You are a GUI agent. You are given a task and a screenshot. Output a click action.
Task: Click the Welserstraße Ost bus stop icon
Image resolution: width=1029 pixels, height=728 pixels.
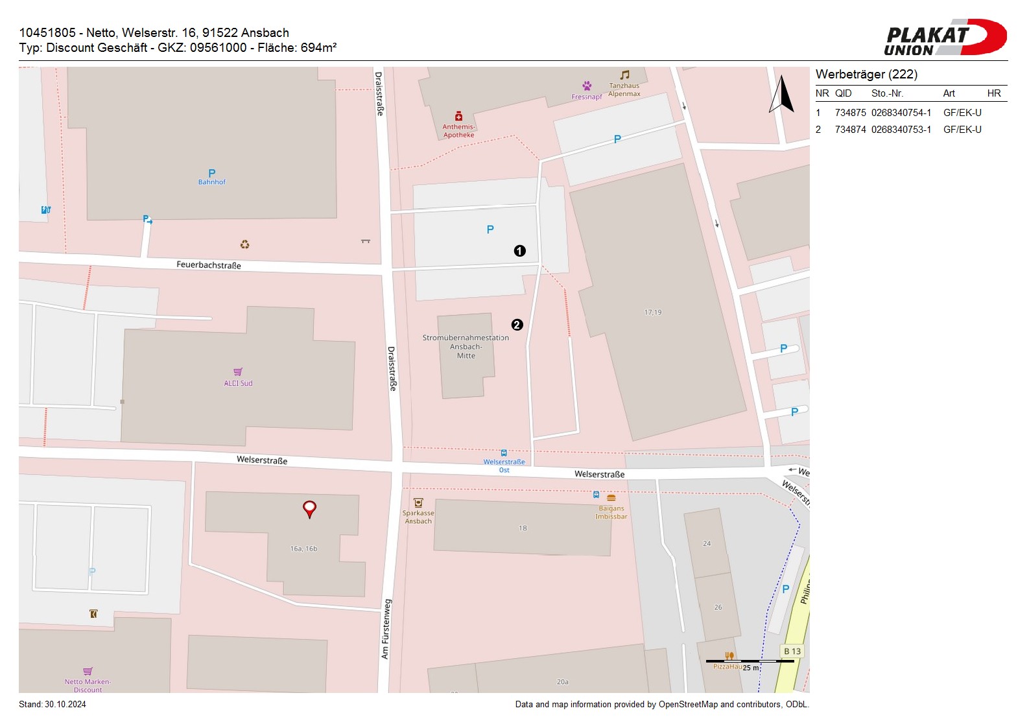[504, 453]
